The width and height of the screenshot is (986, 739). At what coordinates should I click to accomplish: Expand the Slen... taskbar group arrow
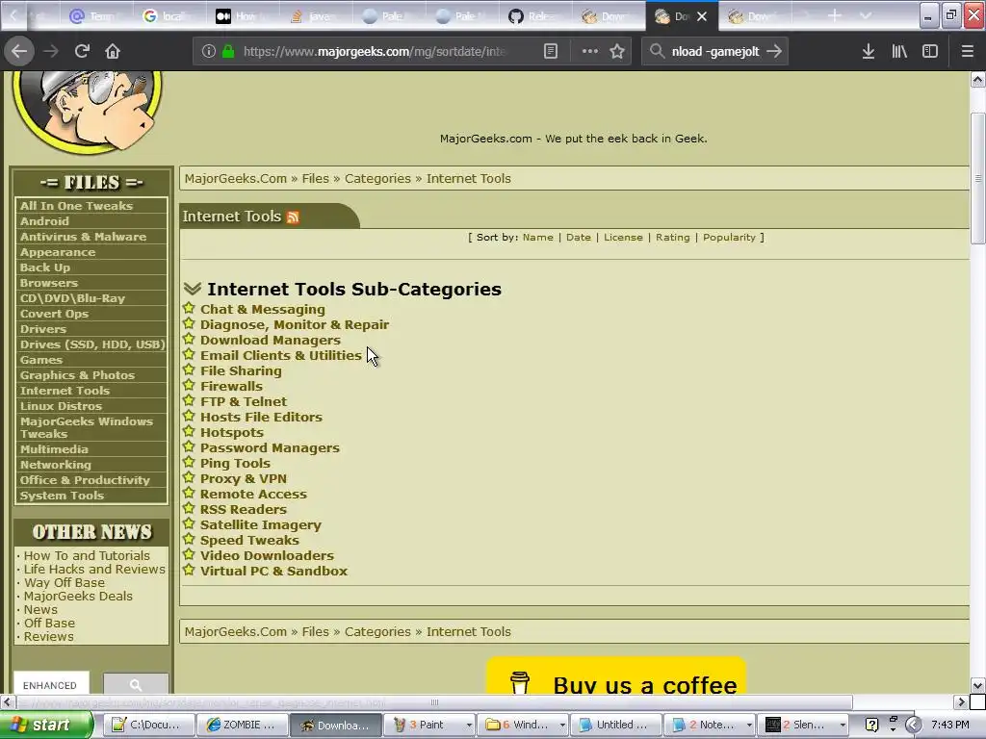point(842,726)
